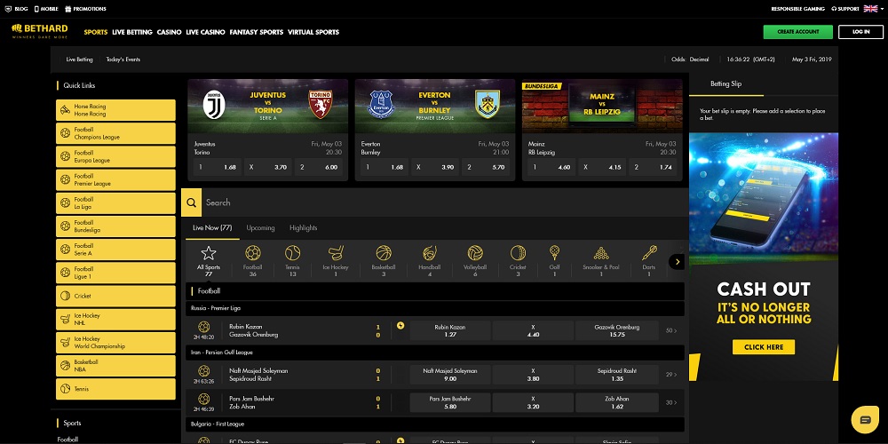The width and height of the screenshot is (888, 444).
Task: Filter live events by Volleyball icon
Action: (475, 253)
